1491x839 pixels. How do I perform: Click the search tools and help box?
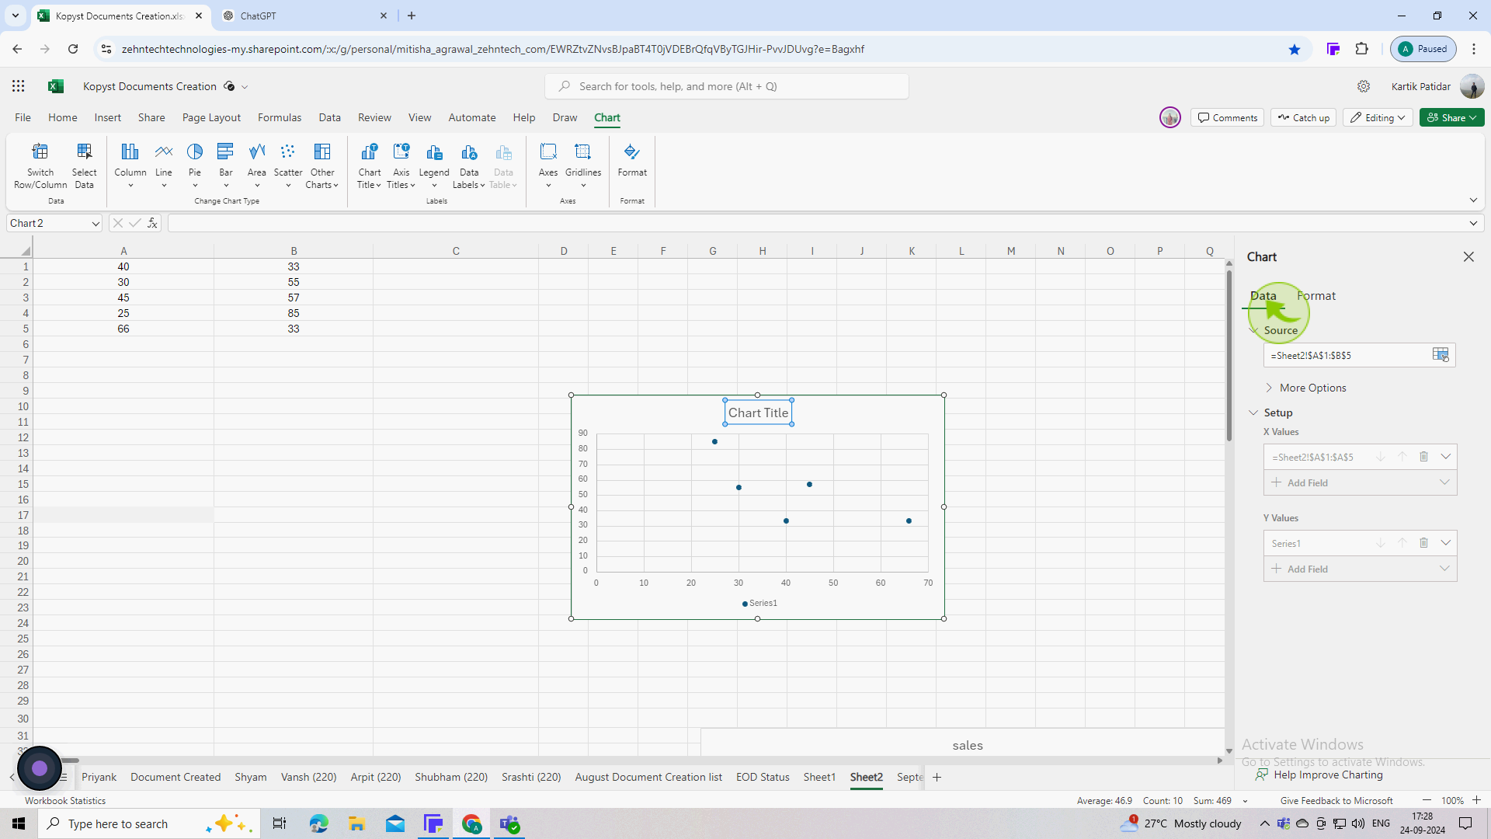(x=727, y=86)
